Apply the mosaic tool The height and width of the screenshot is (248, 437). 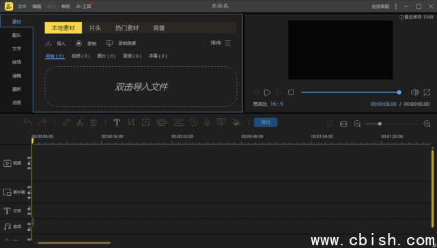tap(162, 122)
